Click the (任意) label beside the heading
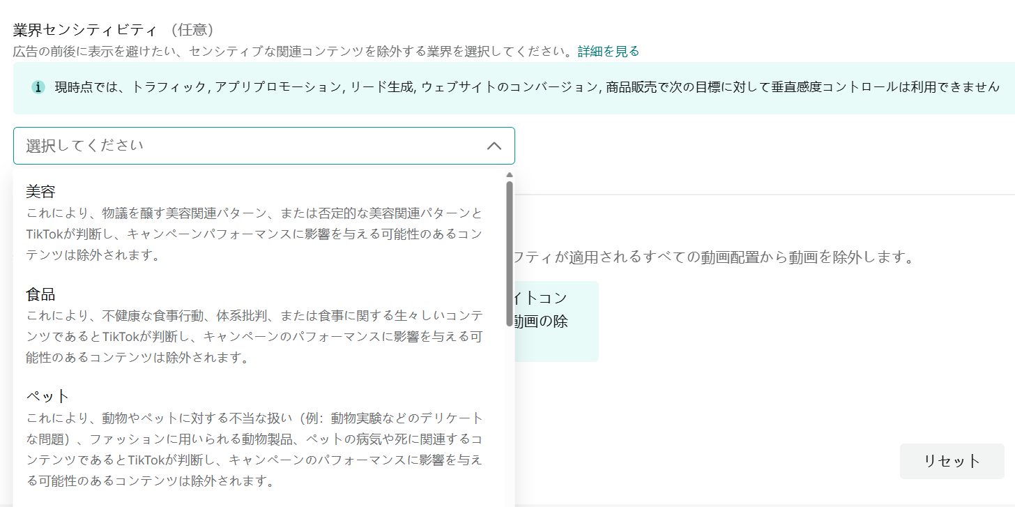Viewport: 1015px width, 507px height. (190, 30)
